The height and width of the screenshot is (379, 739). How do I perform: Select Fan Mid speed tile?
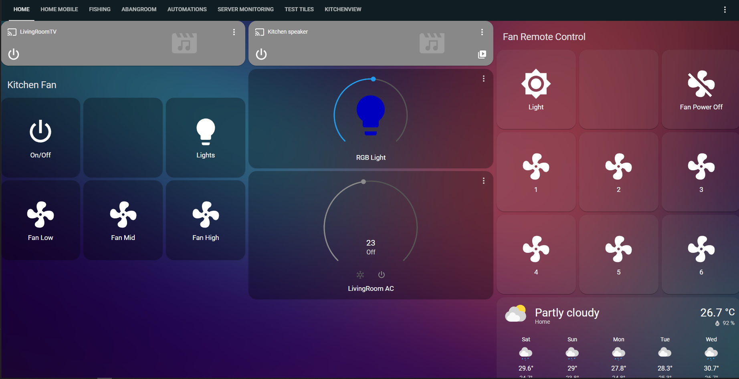pos(123,215)
